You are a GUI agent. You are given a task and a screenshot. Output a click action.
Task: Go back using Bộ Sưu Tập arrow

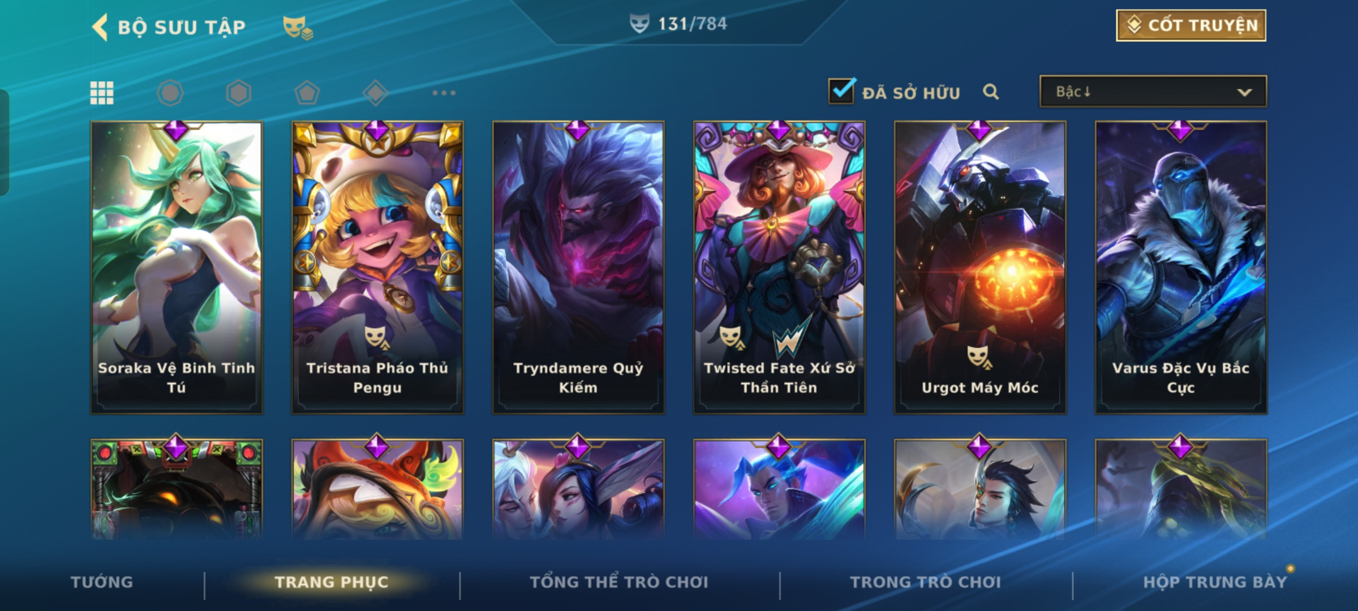click(x=100, y=27)
